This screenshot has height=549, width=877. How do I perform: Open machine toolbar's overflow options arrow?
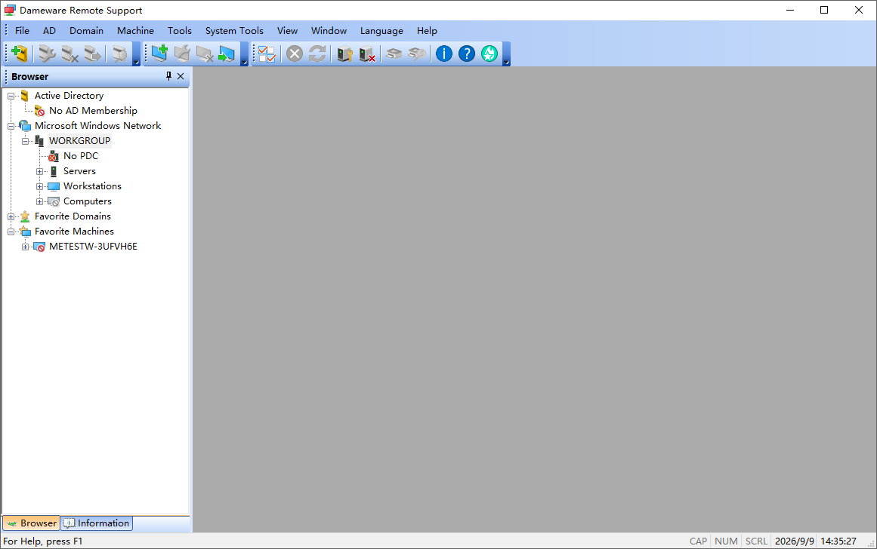pyautogui.click(x=245, y=54)
